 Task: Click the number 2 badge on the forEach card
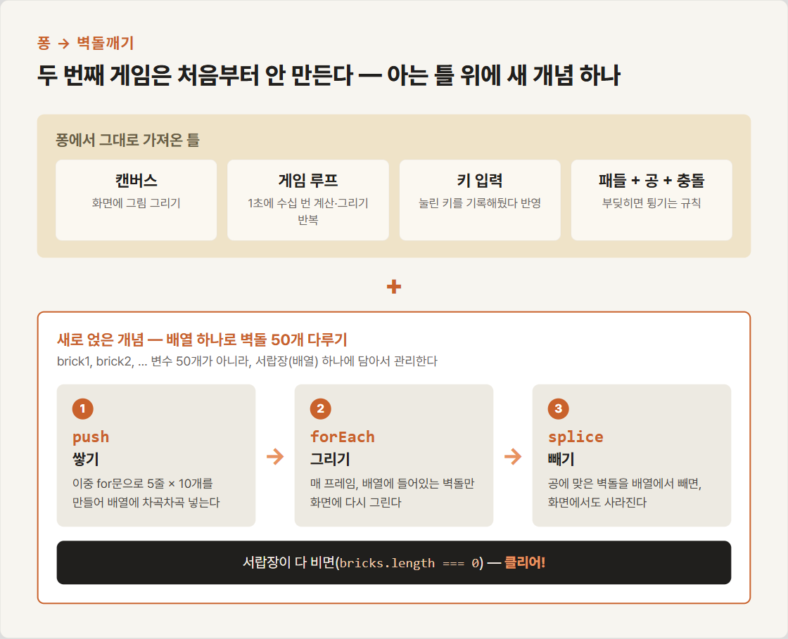tap(321, 408)
